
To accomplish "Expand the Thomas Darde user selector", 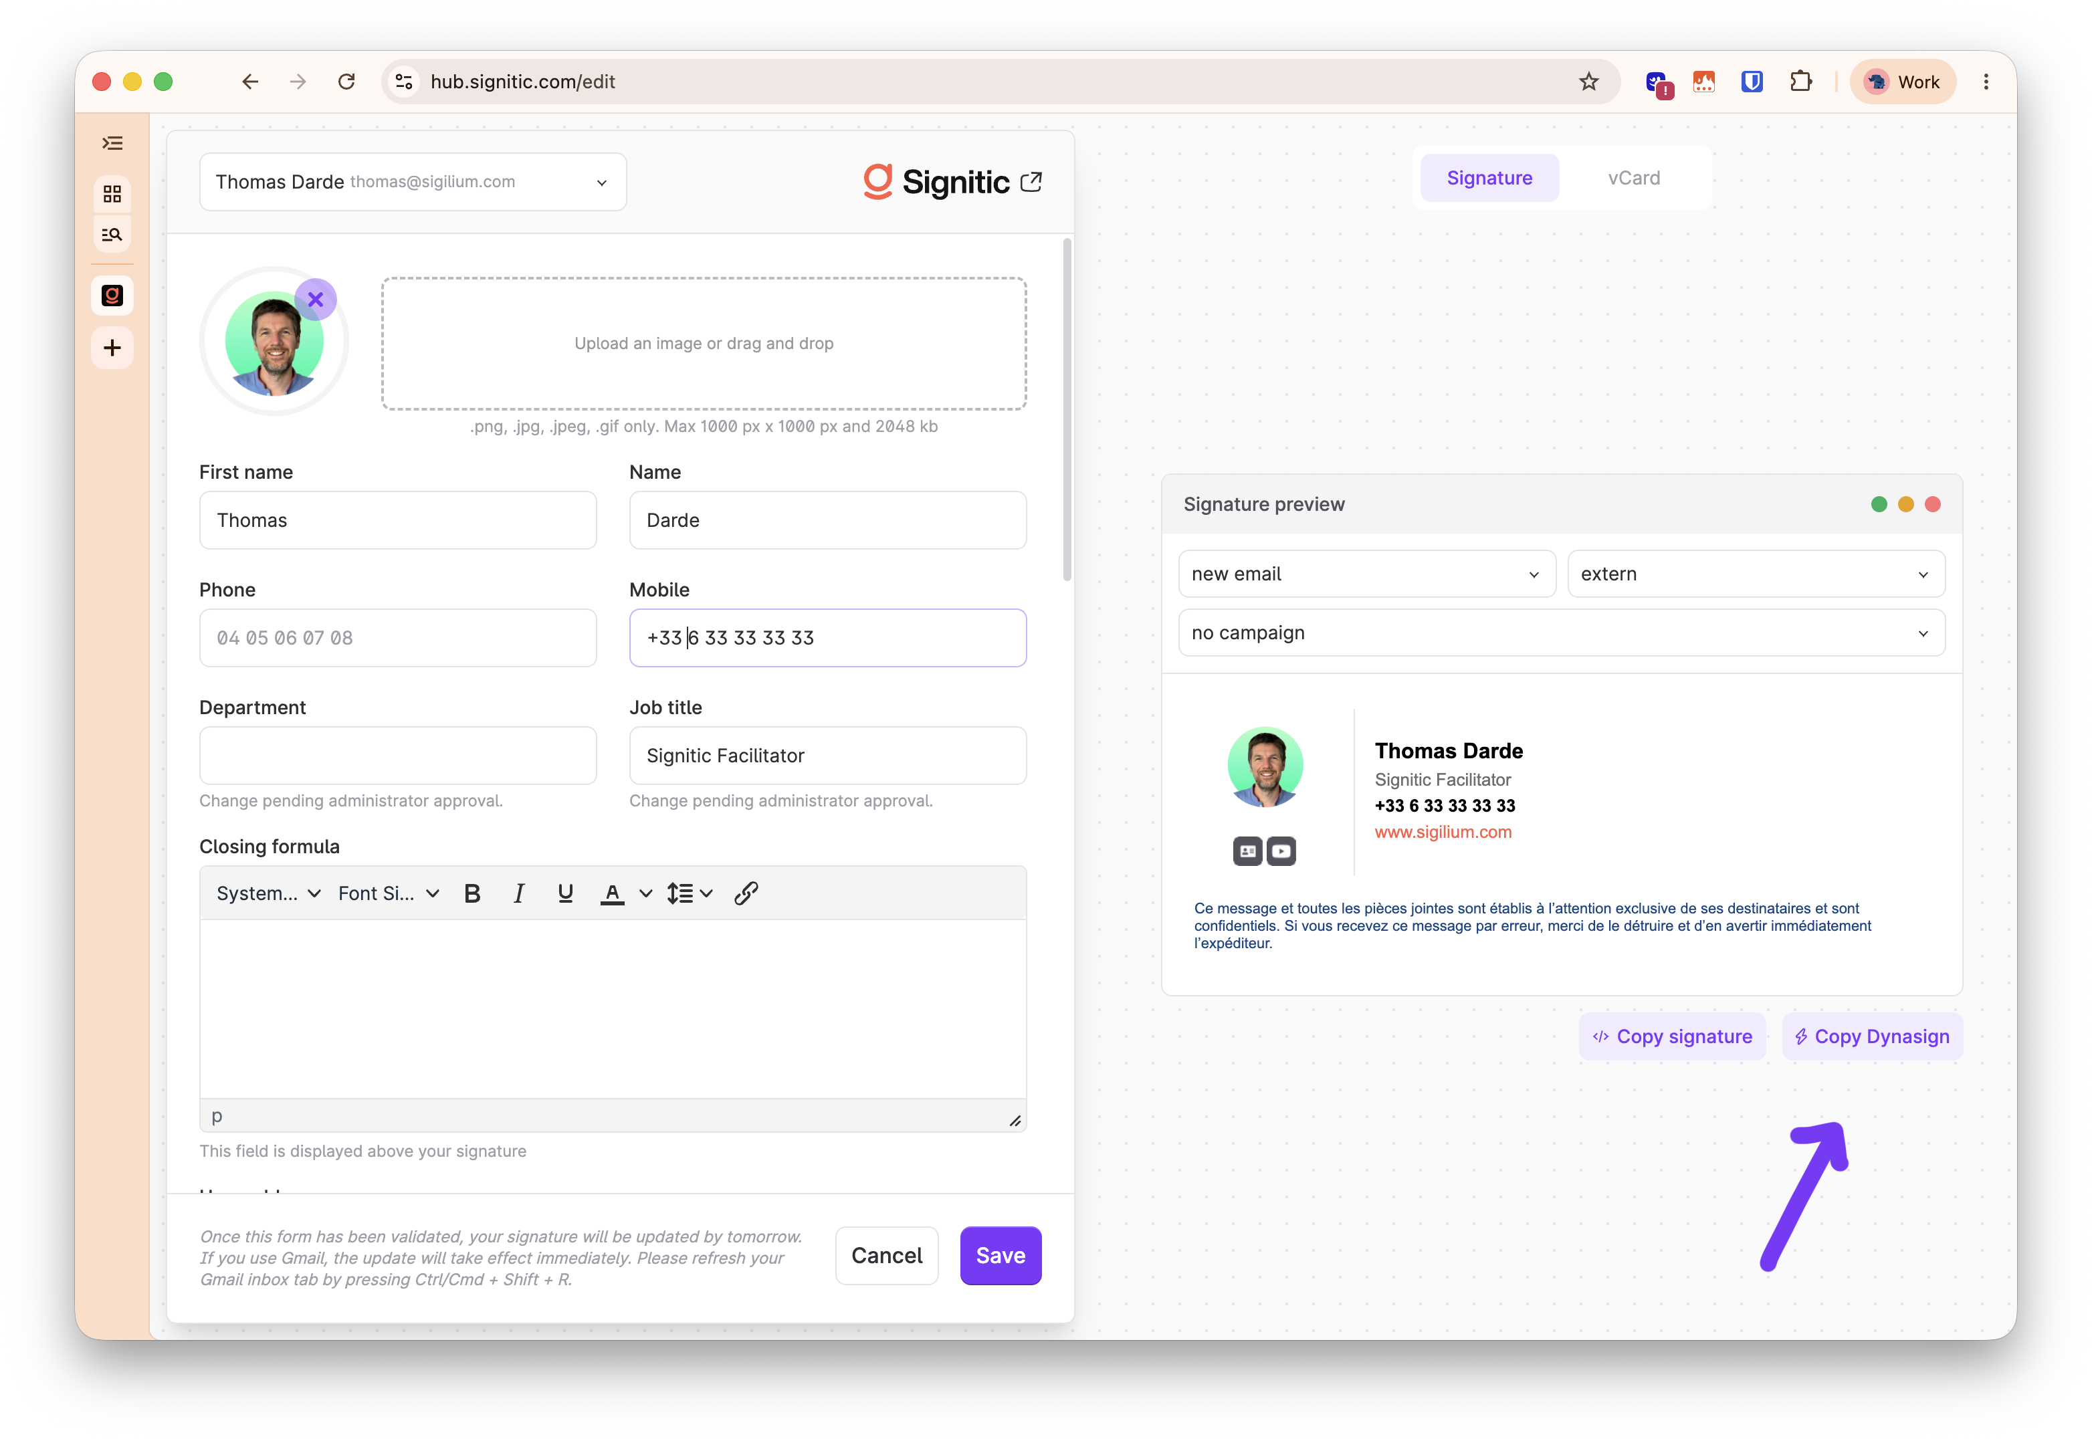I will (413, 182).
